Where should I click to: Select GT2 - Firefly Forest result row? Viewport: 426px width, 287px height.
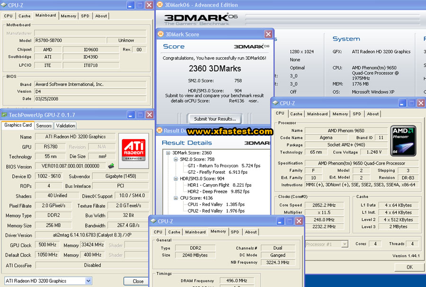point(217,172)
